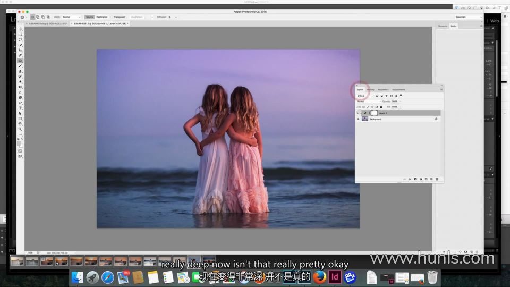Click the add layer mask icon

415,179
